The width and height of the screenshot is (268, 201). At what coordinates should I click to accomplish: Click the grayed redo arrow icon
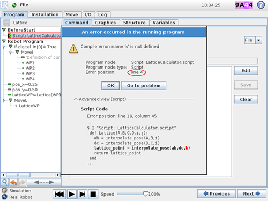click(22, 182)
